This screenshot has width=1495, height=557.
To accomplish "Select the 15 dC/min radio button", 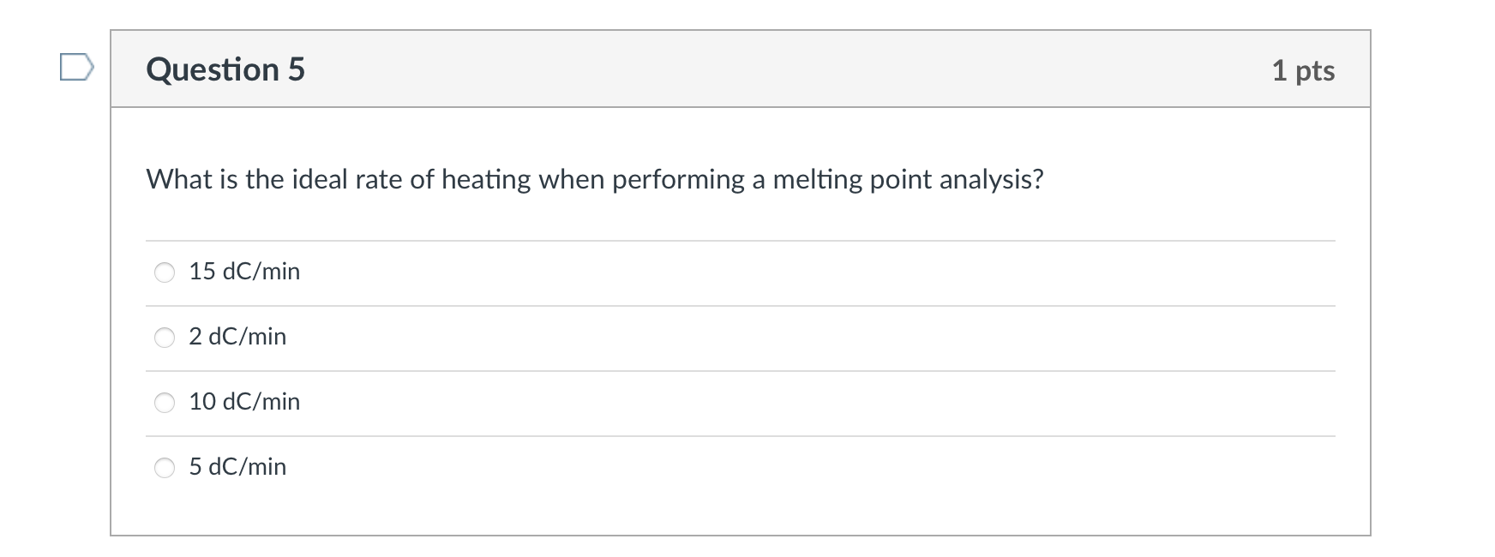I will 165,273.
